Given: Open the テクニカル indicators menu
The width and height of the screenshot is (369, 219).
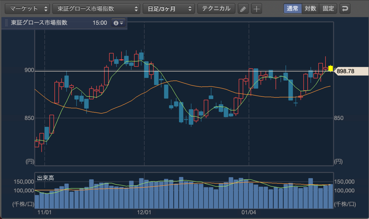Looking at the screenshot, I should point(216,9).
